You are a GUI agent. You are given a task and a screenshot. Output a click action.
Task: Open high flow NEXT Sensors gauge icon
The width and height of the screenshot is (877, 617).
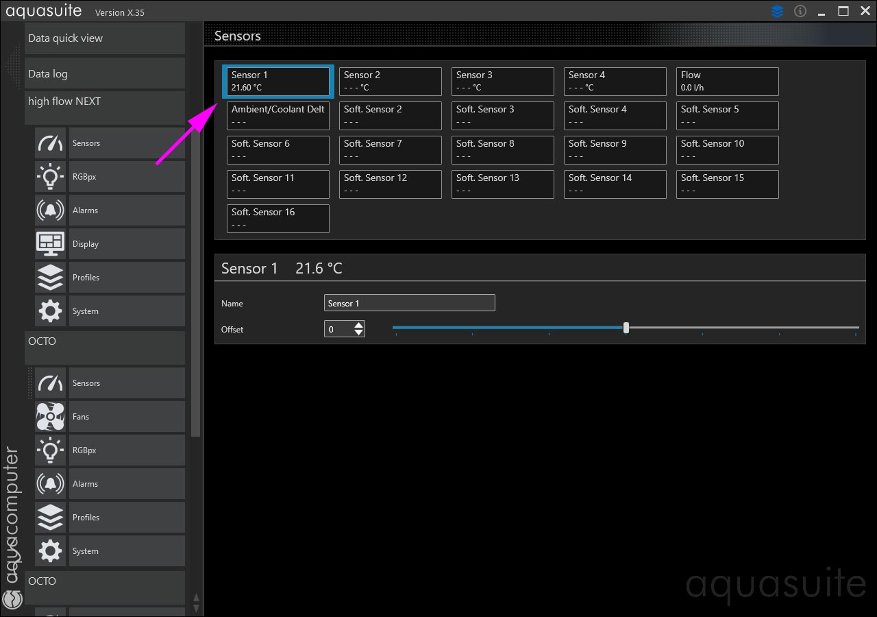(x=50, y=143)
